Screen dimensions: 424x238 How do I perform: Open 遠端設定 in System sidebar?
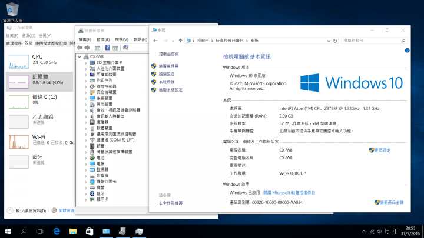167,74
